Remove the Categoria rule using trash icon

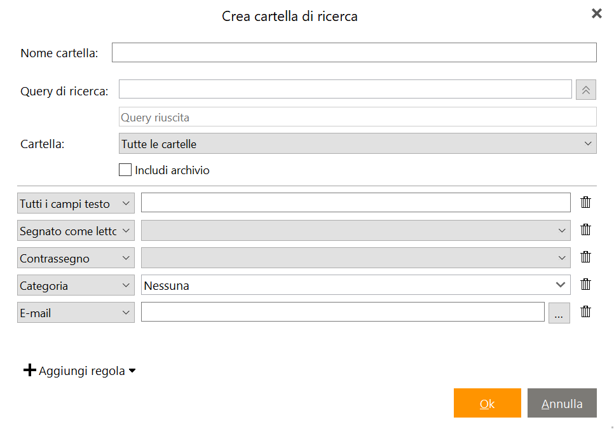click(x=585, y=285)
